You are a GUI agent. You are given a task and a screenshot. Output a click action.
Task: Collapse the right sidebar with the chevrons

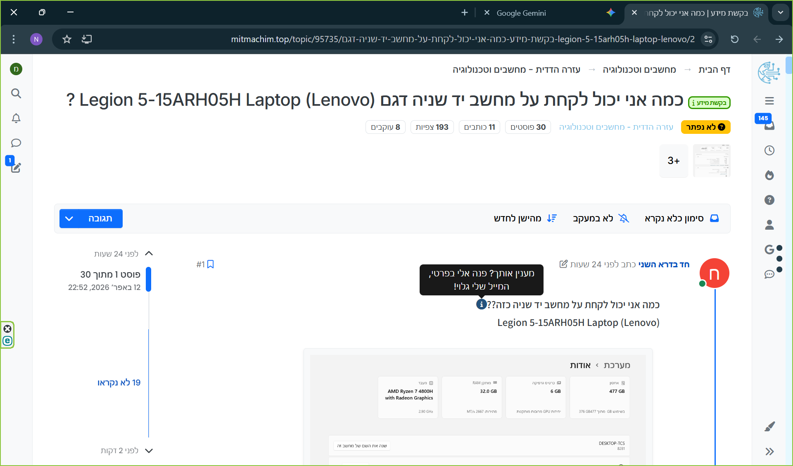click(x=770, y=452)
